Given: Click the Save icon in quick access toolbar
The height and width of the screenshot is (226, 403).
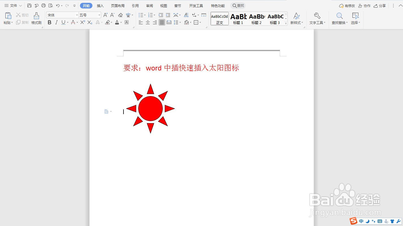Looking at the screenshot, I should [x=29, y=6].
